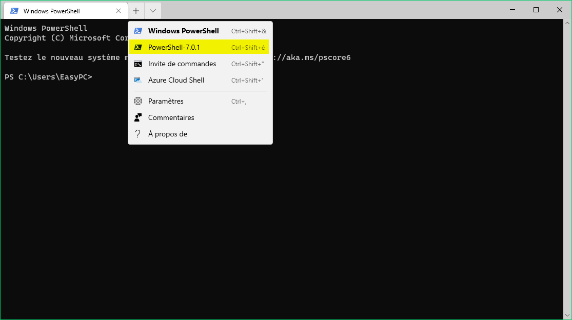Select PowerShell-7.0.1 from the dropdown menu

[x=200, y=47]
